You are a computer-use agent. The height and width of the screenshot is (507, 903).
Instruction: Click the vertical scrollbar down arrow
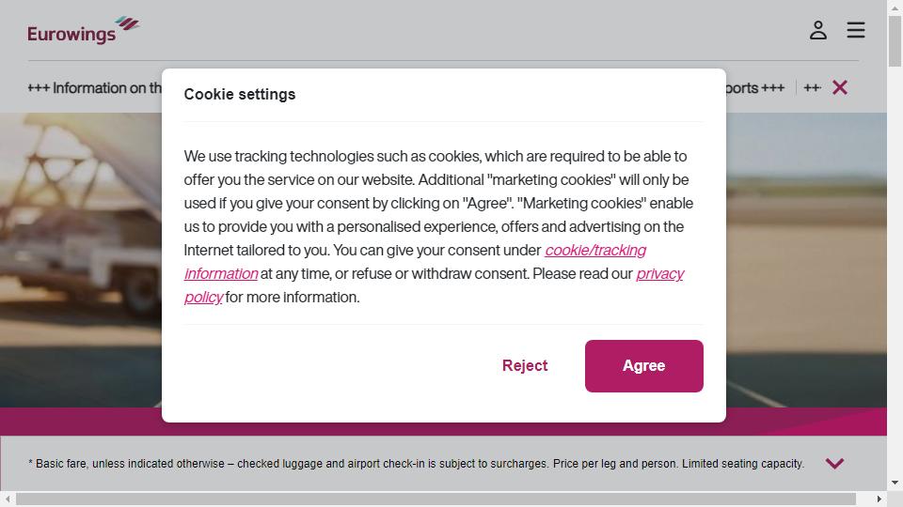click(x=895, y=483)
